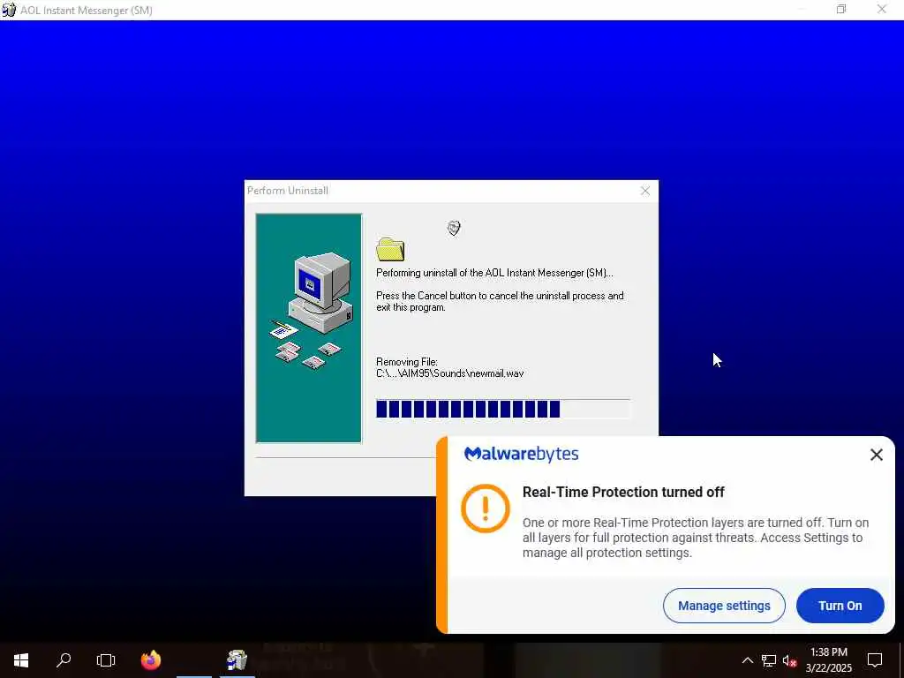Click the AOL Instant Messenger title bar icon
Screen dimensions: 904x678
(9, 10)
